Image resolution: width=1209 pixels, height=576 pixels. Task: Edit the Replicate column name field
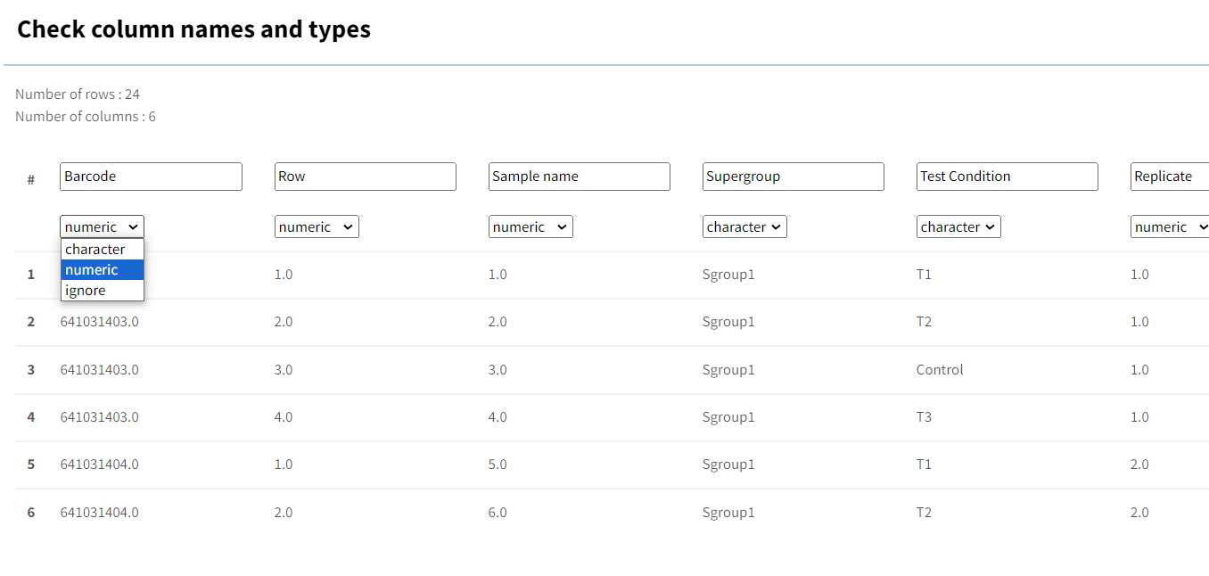tap(1170, 177)
